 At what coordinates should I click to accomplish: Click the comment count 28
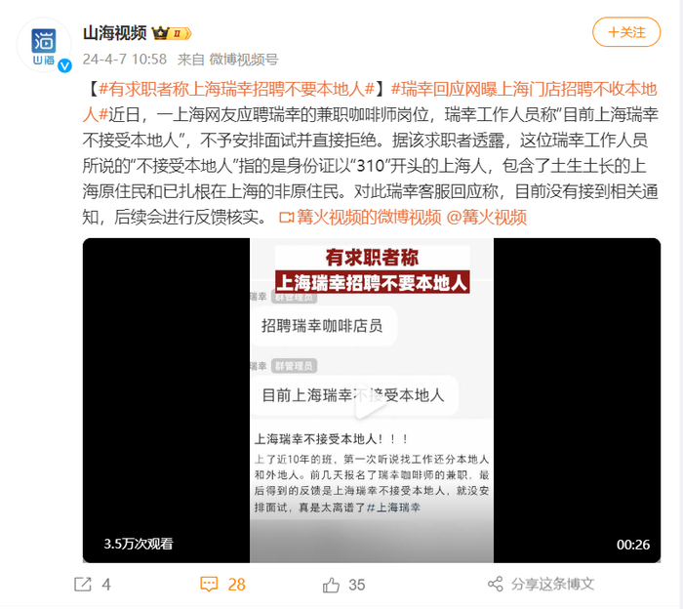tap(236, 585)
